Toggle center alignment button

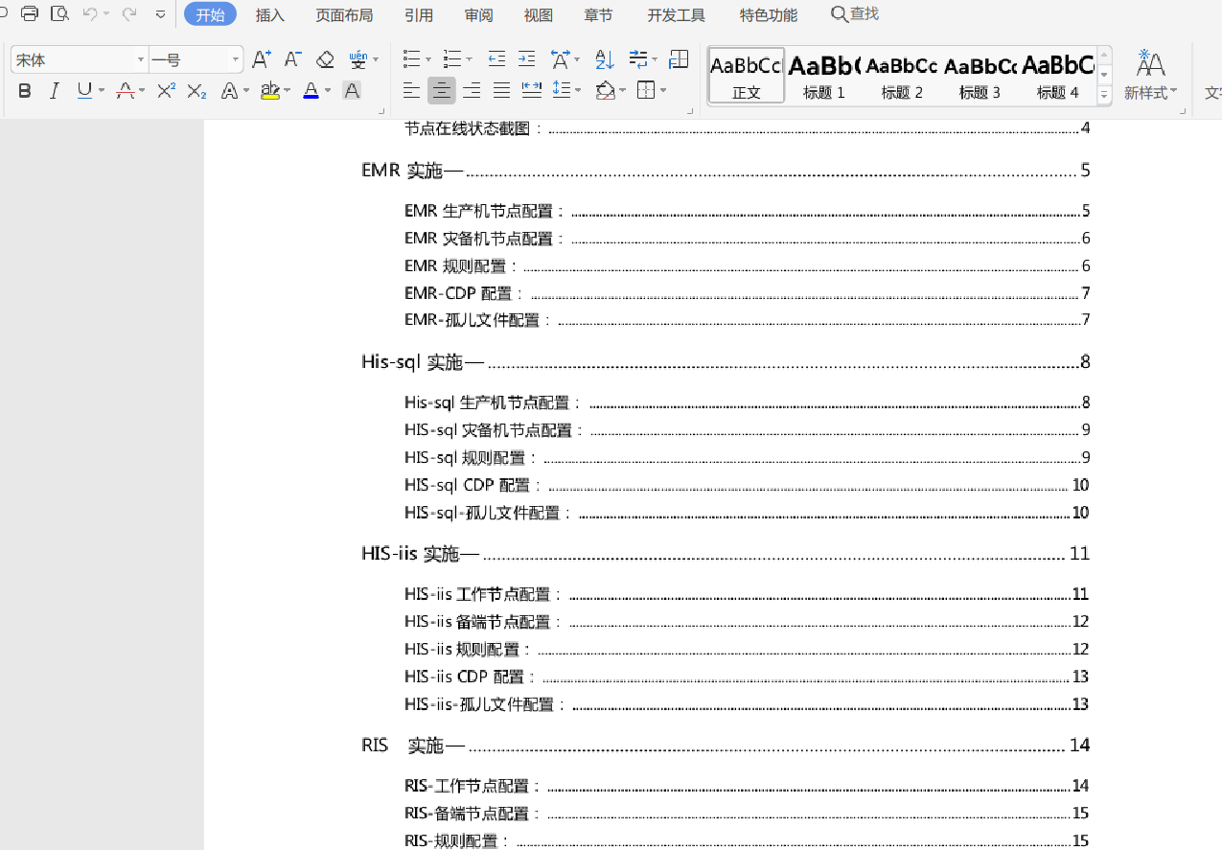442,91
